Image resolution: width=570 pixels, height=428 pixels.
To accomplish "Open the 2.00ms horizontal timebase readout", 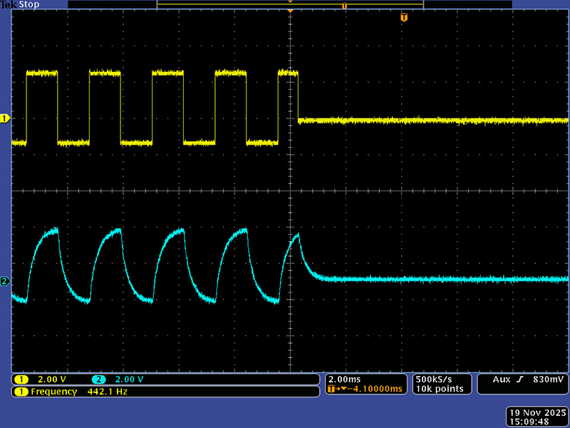I will click(344, 379).
